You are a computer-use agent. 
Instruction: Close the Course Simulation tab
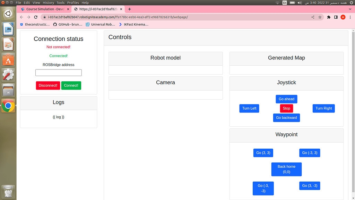pyautogui.click(x=68, y=9)
